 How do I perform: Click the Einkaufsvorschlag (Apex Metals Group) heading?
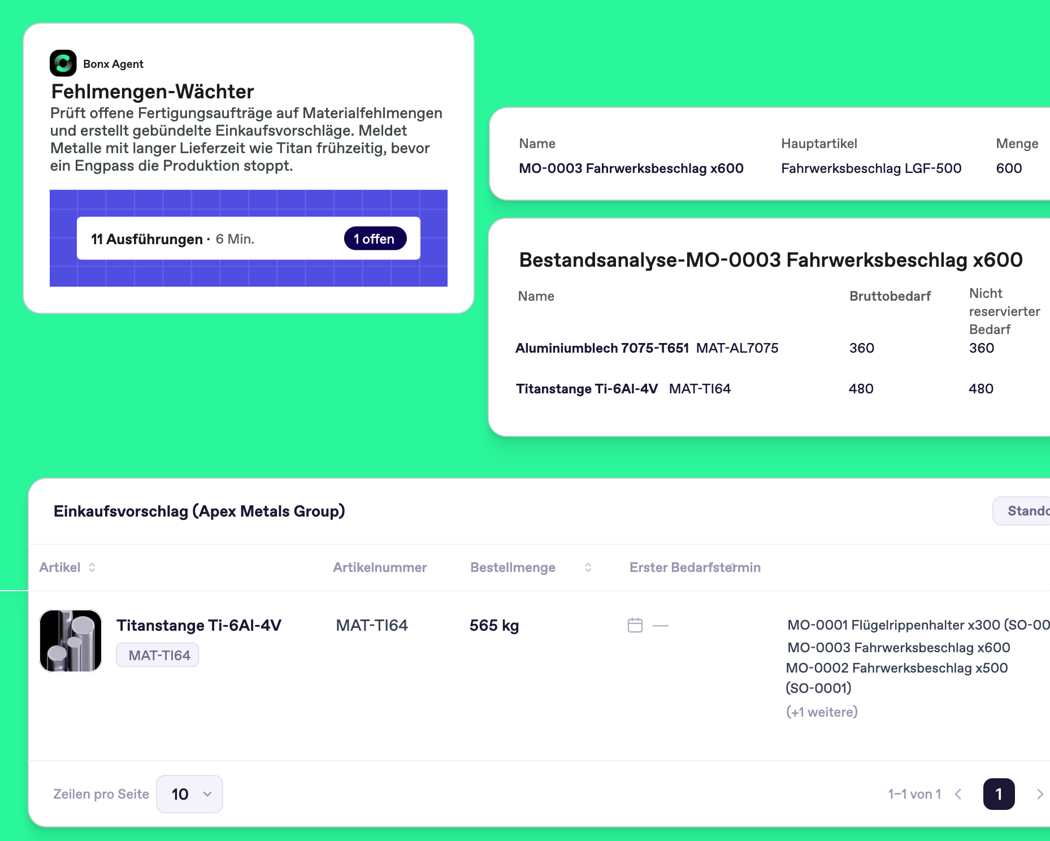(x=199, y=511)
